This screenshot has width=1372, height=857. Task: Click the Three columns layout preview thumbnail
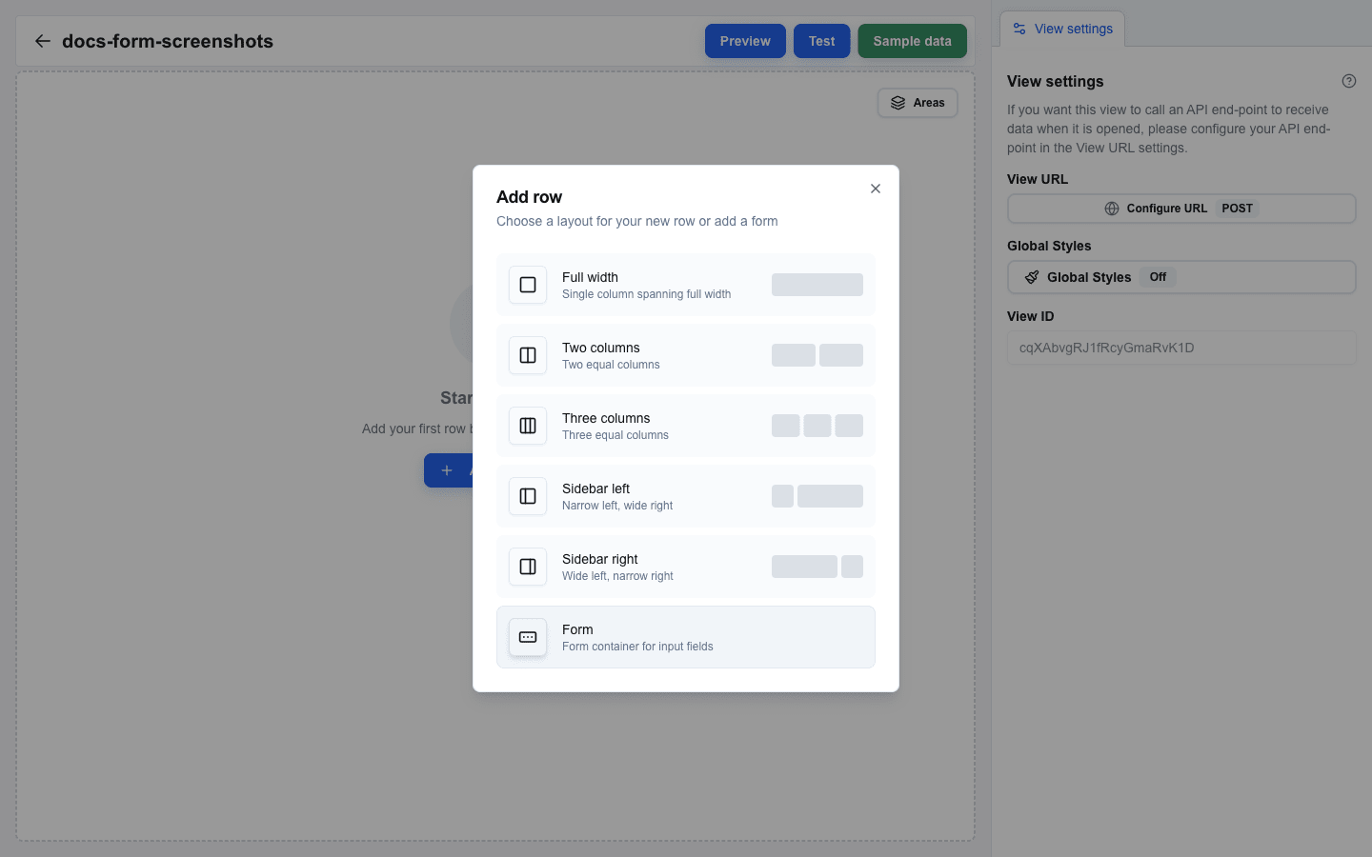(x=817, y=426)
